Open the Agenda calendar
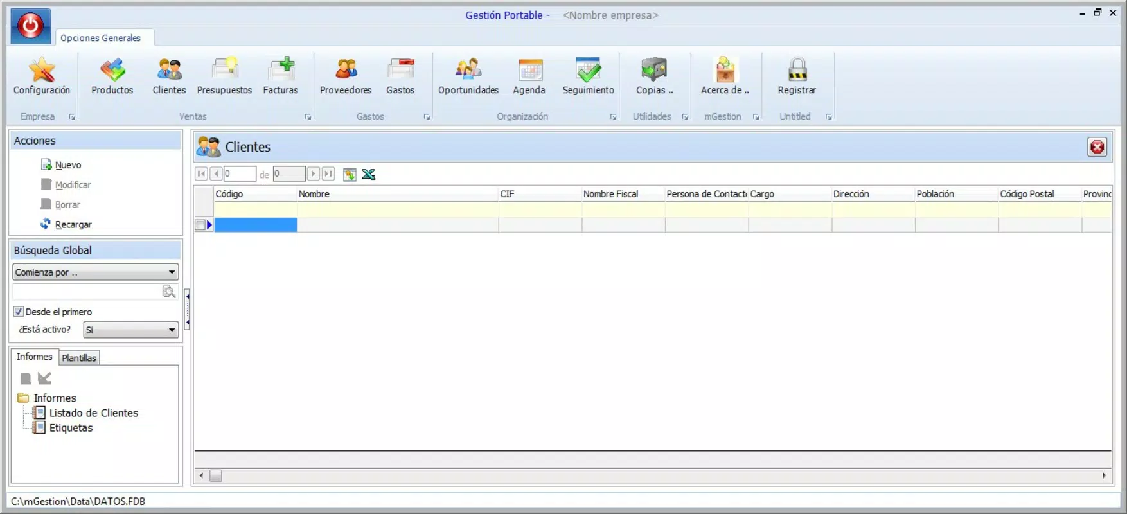Viewport: 1127px width, 514px height. tap(529, 76)
